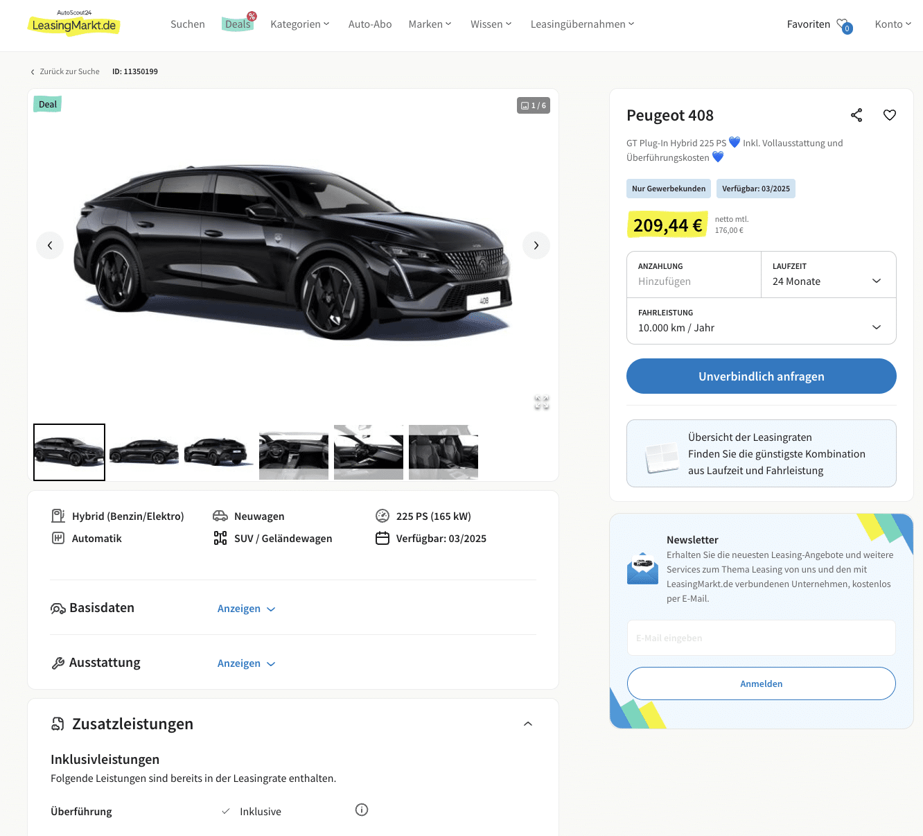
Task: Expand the Kategorien menu
Action: pyautogui.click(x=300, y=24)
